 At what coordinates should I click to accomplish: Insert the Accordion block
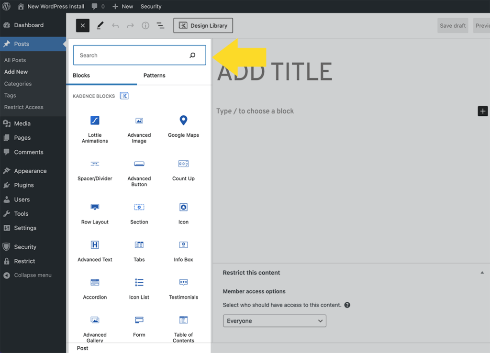coord(95,289)
